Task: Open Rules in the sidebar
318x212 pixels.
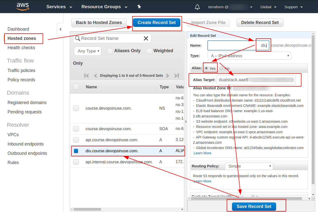Action: pyautogui.click(x=13, y=163)
